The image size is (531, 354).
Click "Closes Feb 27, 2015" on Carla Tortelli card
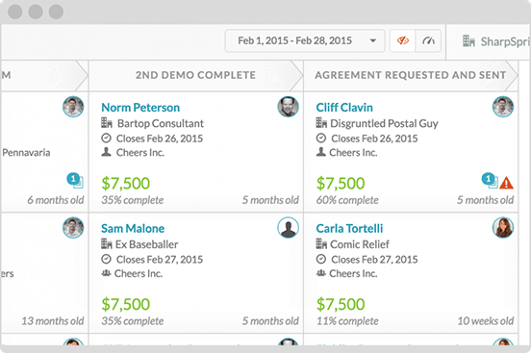[x=374, y=260]
